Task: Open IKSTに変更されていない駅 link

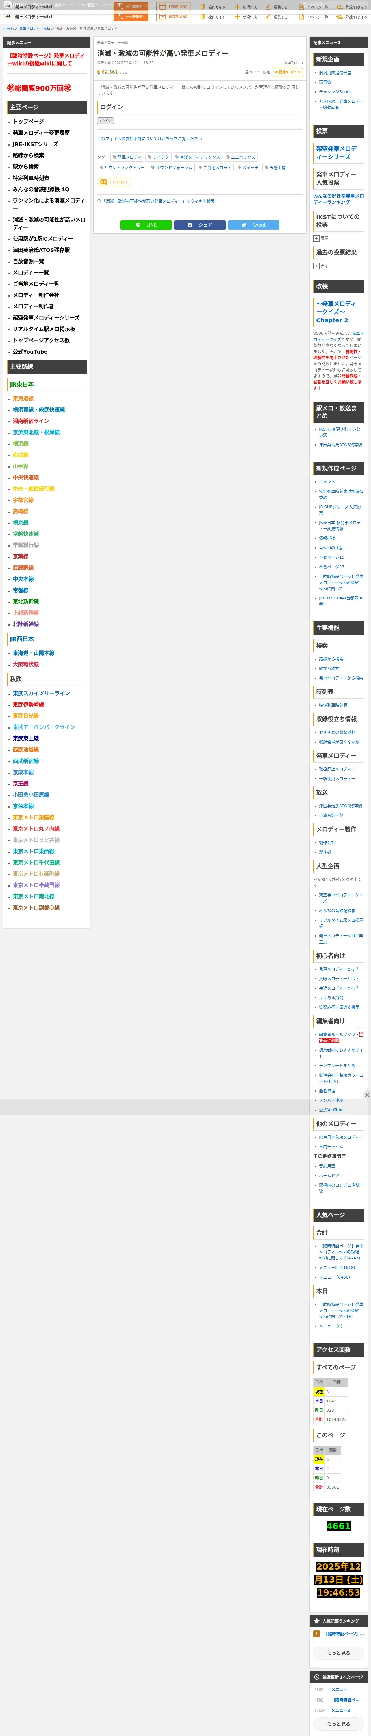Action: pyautogui.click(x=339, y=432)
